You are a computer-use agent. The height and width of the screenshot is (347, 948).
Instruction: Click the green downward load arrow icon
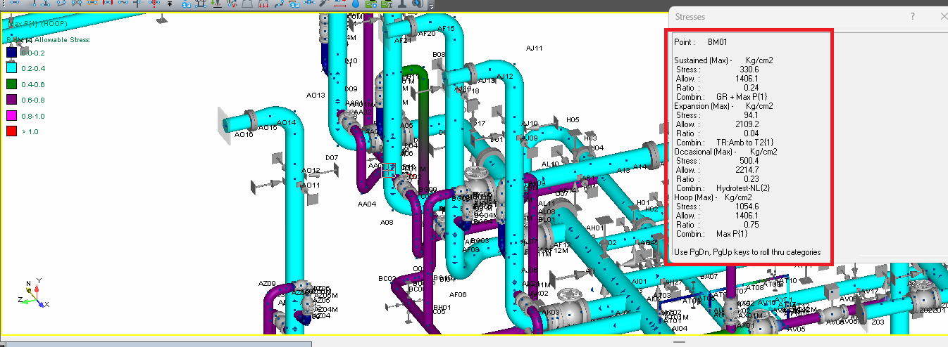click(217, 4)
